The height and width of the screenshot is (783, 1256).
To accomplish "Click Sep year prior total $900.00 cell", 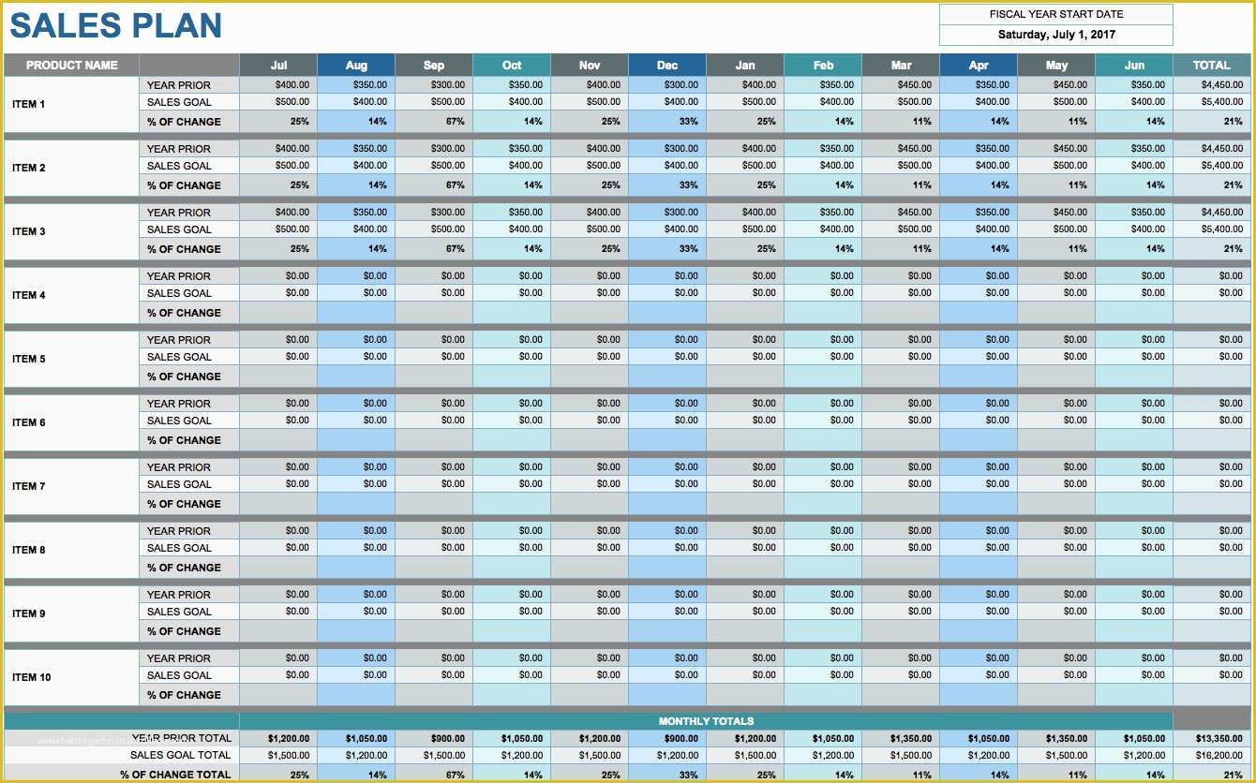I will [x=434, y=738].
